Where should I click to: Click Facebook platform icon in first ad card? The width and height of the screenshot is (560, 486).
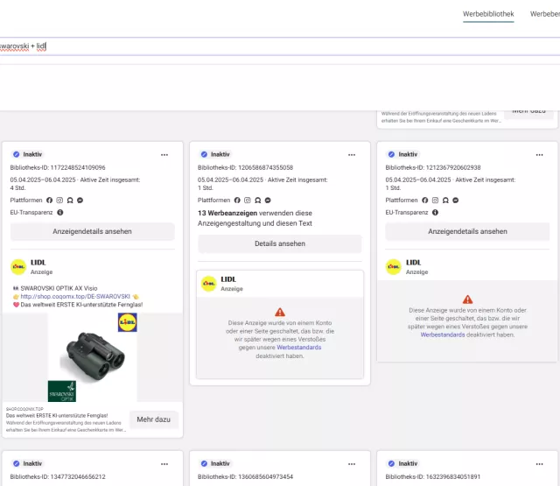[50, 201]
